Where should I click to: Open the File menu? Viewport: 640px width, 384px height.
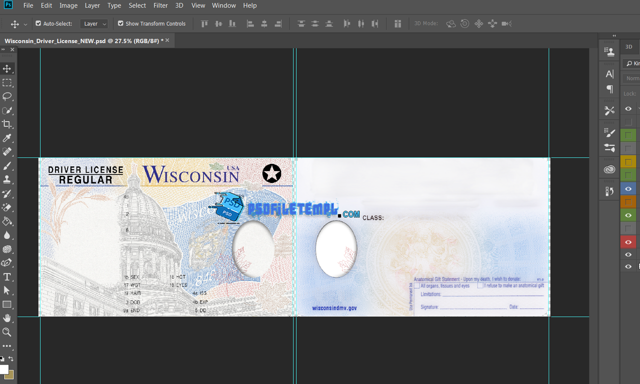pyautogui.click(x=28, y=5)
